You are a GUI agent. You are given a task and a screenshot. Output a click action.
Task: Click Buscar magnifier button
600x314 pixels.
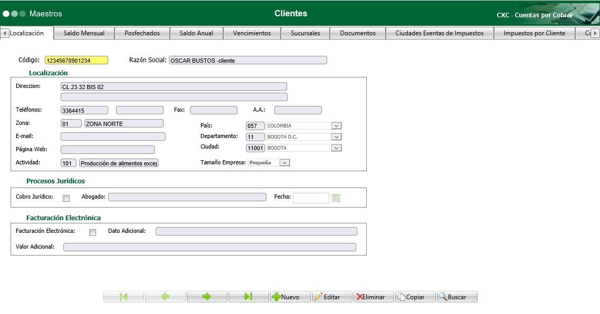[457, 297]
